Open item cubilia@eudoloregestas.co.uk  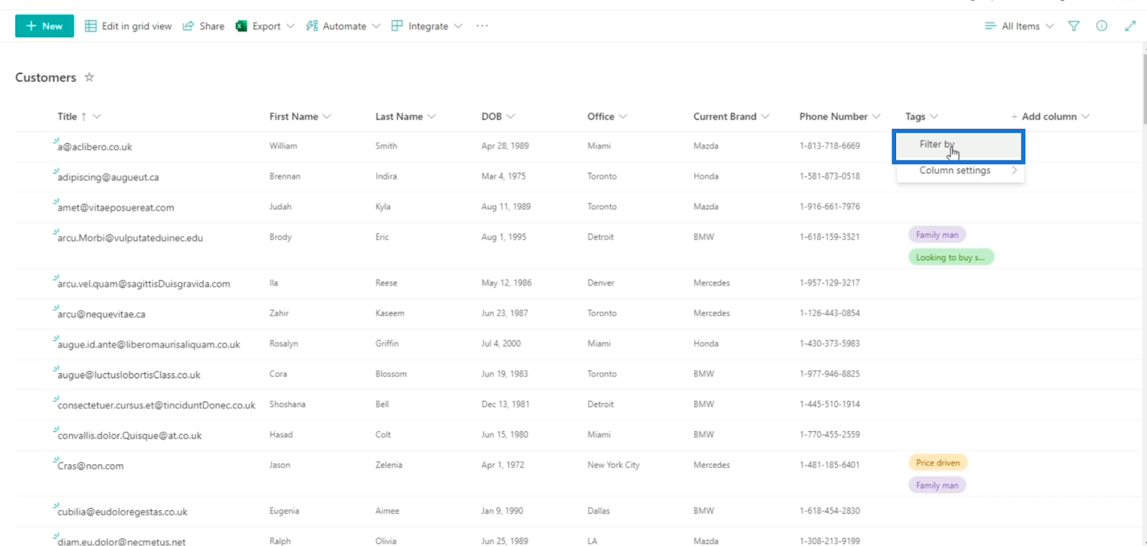click(123, 512)
